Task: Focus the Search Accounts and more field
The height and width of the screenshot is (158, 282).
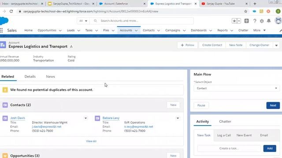Action: tap(141, 21)
